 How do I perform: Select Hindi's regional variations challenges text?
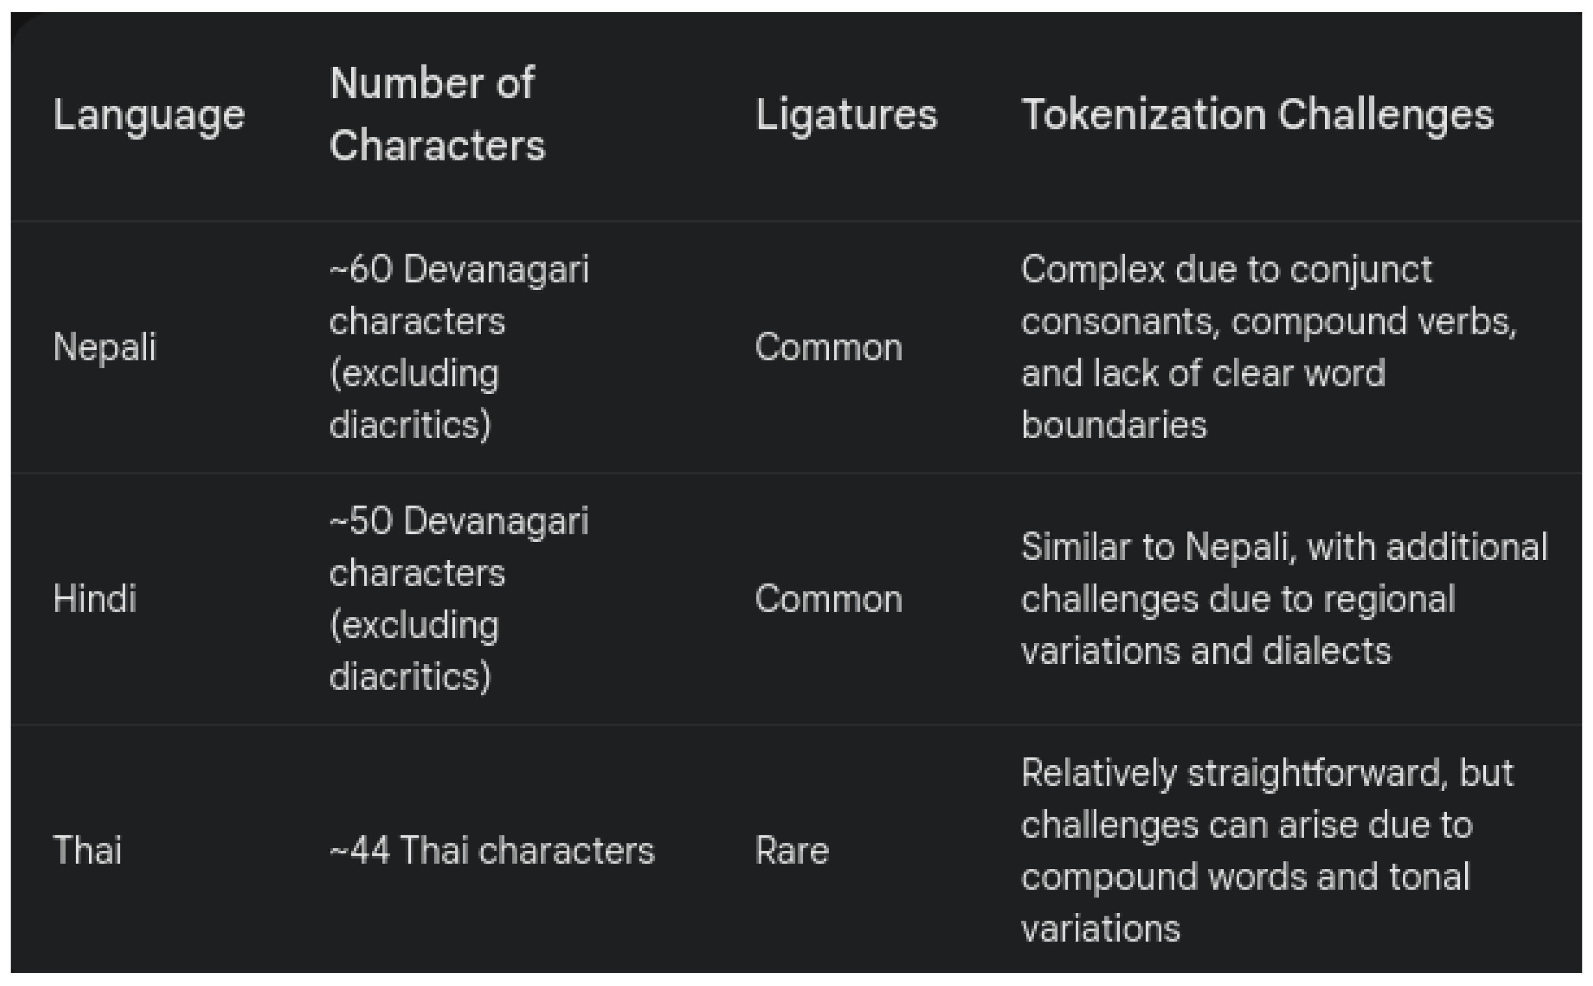click(x=1283, y=598)
